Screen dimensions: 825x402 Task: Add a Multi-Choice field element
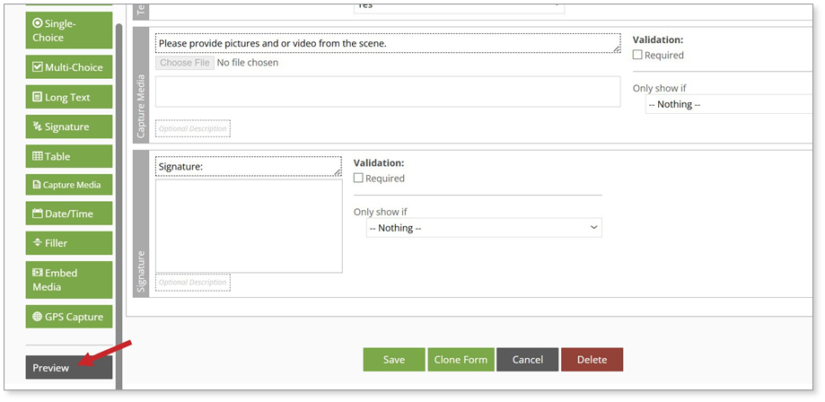pyautogui.click(x=69, y=67)
